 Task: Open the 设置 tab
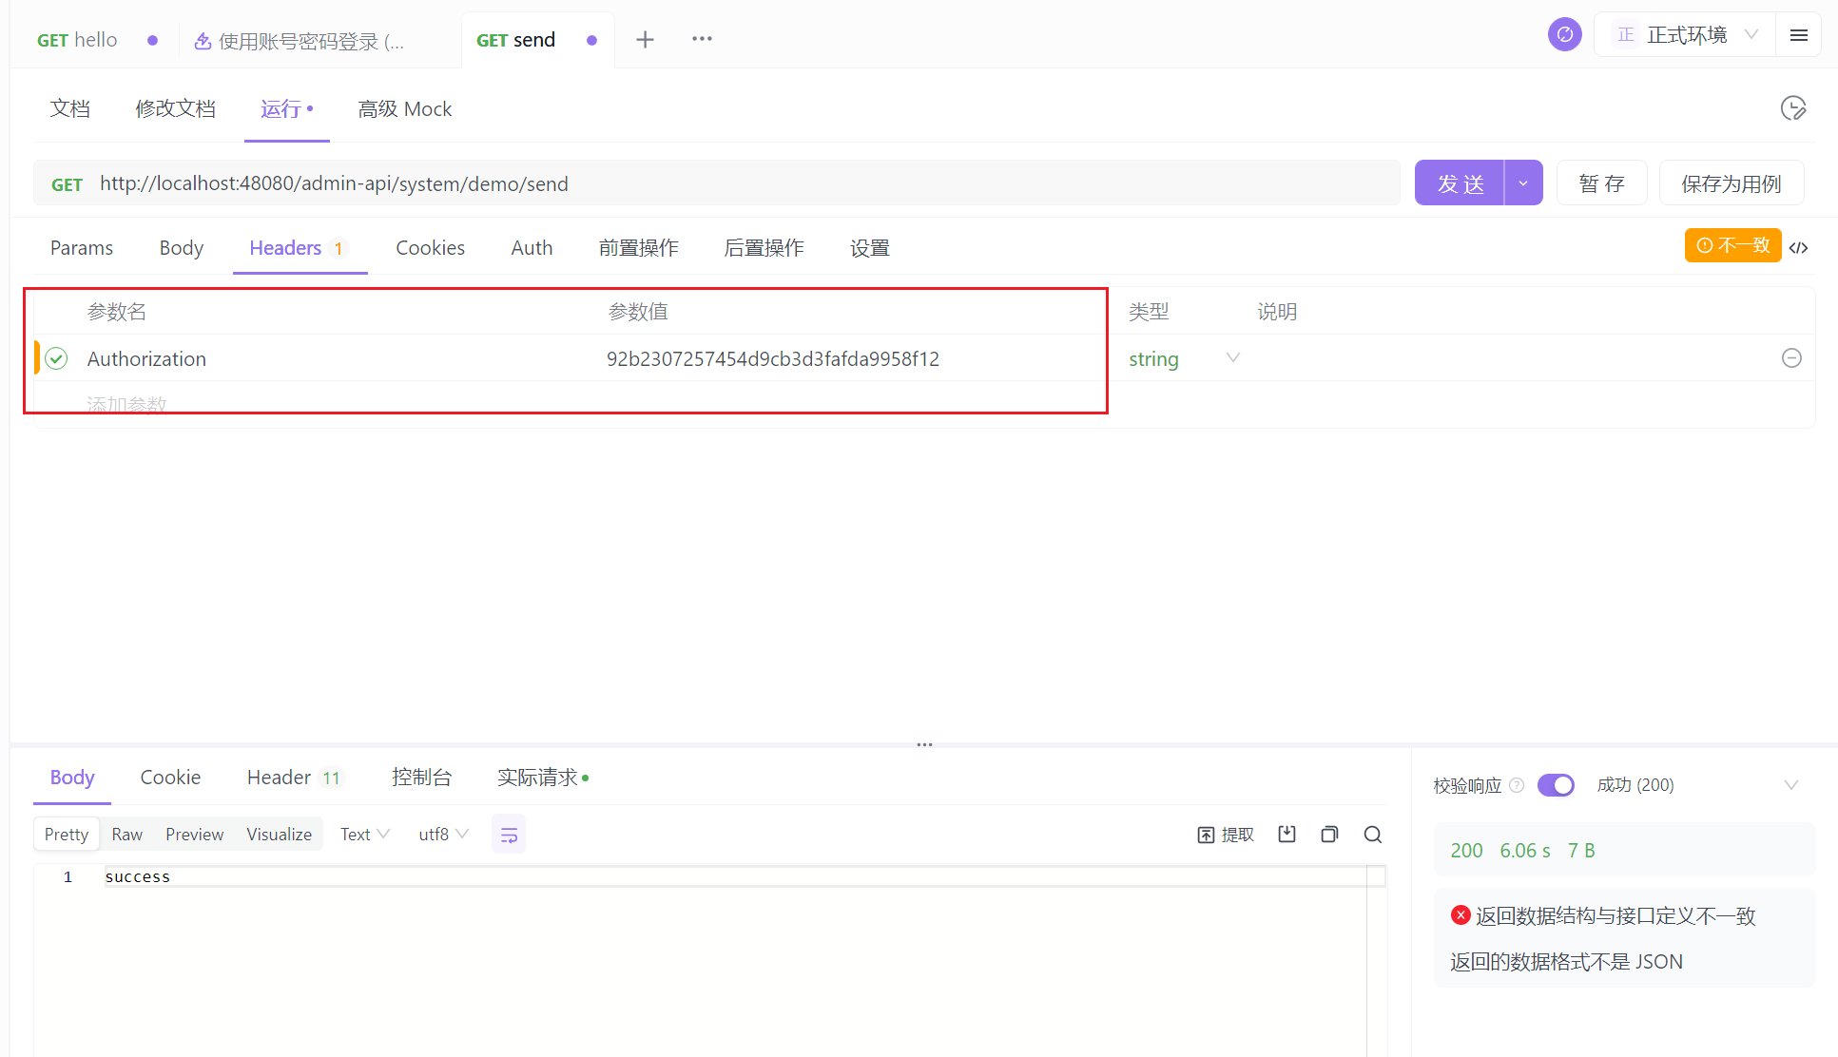tap(869, 248)
